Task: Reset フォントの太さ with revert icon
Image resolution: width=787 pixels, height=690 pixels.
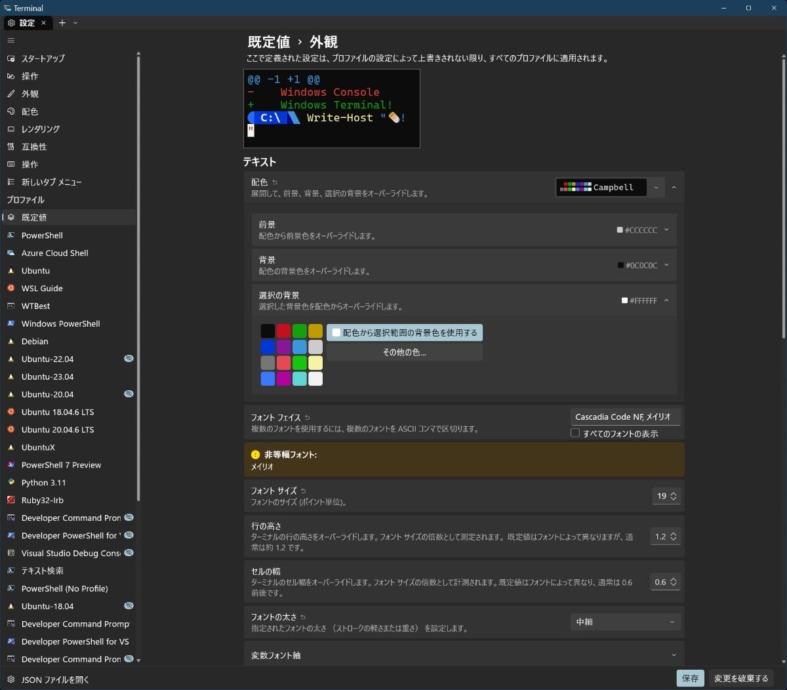Action: (x=303, y=617)
